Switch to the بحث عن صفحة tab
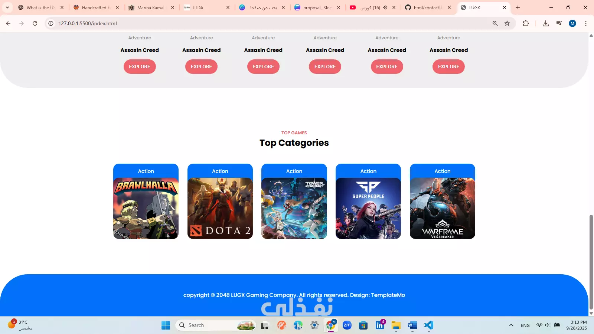594x334 pixels. point(262,7)
